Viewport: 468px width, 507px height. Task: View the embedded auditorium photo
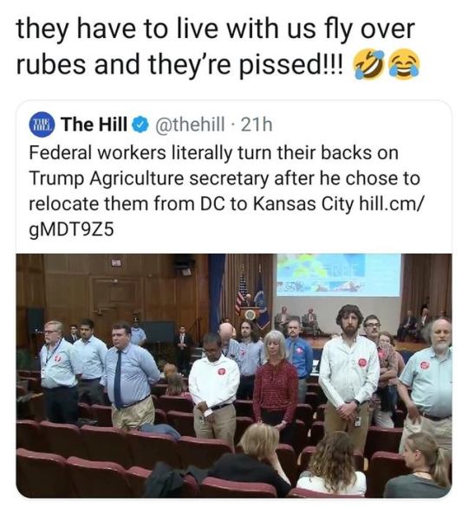[234, 375]
